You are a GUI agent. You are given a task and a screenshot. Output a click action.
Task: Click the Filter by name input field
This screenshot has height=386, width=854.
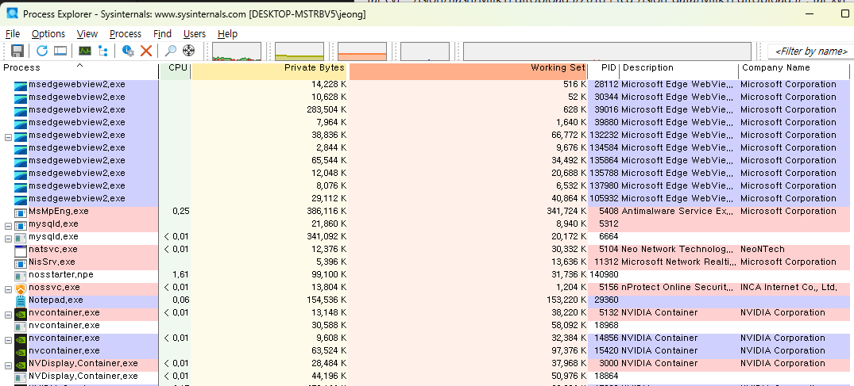811,51
